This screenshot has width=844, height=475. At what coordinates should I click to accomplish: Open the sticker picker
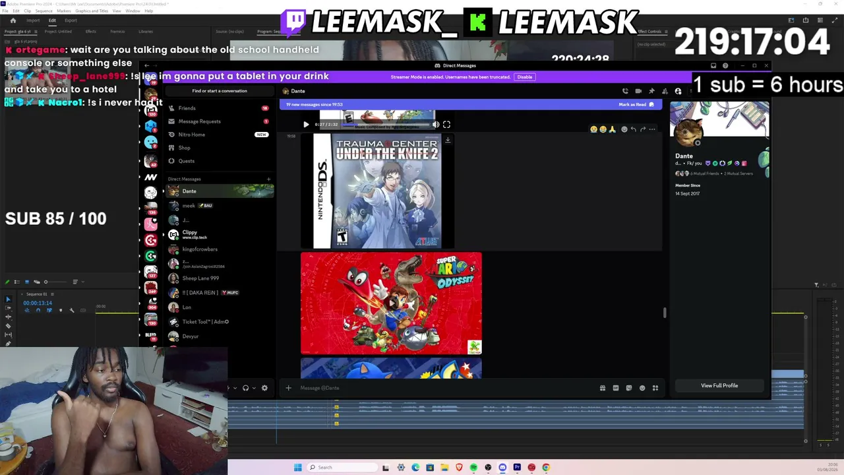click(629, 388)
